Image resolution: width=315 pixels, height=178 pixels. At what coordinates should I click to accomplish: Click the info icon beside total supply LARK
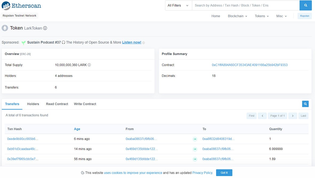(x=89, y=65)
